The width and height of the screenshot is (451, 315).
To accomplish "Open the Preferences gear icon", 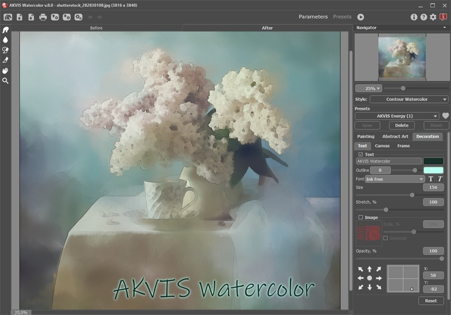I will (433, 17).
